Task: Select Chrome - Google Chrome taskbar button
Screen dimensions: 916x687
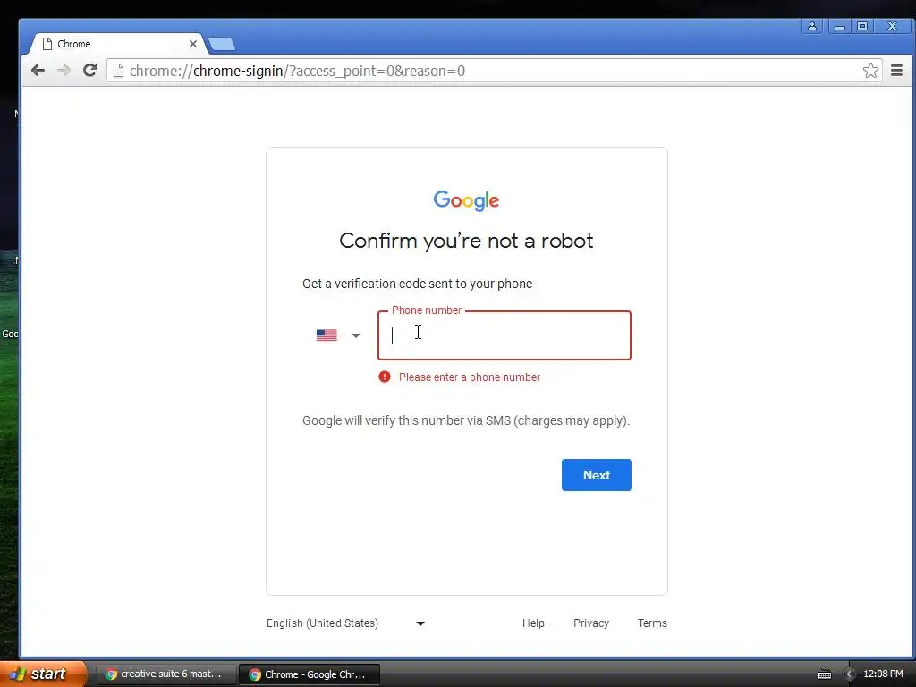Action: (x=310, y=674)
